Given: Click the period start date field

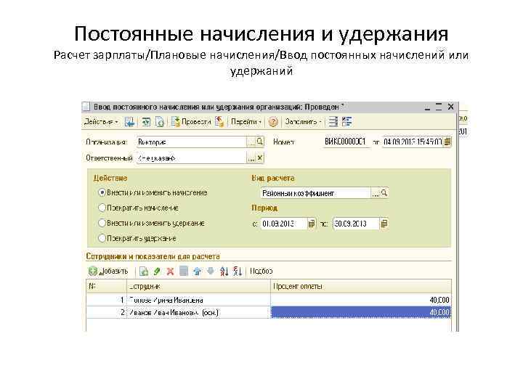Looking at the screenshot, I should (283, 224).
